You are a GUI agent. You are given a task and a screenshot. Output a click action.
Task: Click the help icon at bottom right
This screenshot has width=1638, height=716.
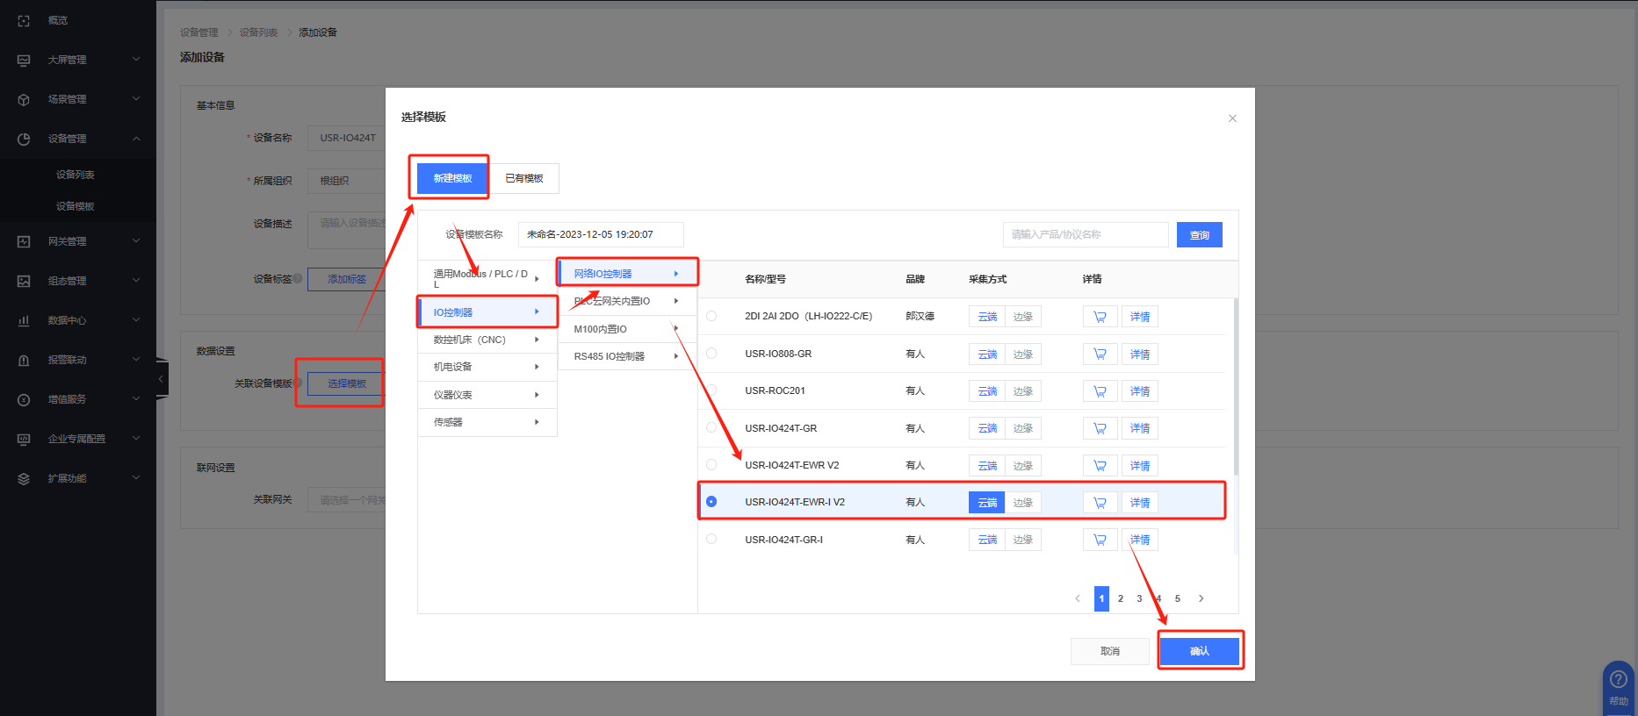(x=1618, y=680)
